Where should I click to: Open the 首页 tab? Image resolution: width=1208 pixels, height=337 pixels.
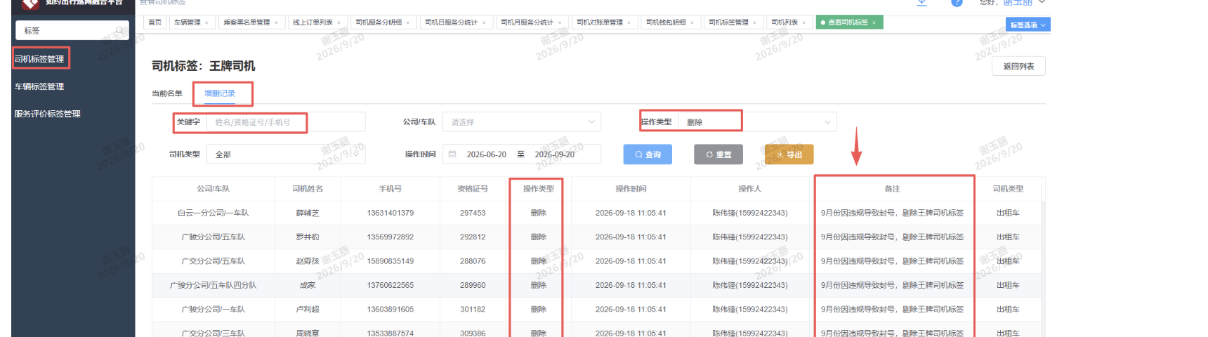point(155,22)
